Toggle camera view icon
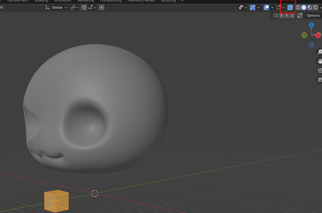The image size is (322, 213). [320, 70]
